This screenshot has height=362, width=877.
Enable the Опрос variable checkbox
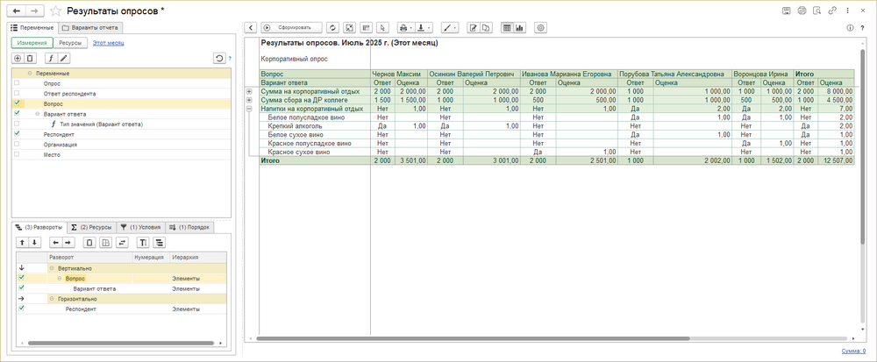[17, 83]
